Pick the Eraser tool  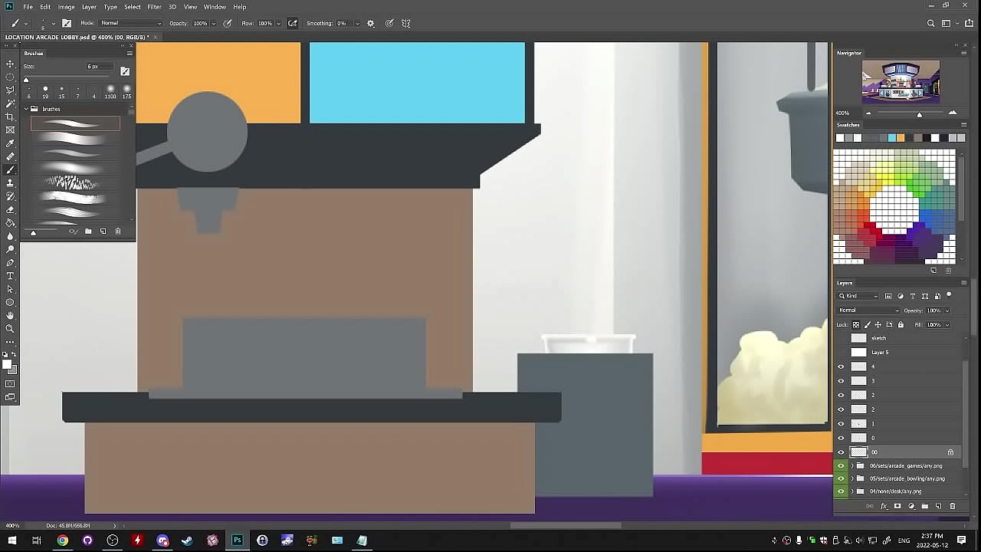coord(10,209)
